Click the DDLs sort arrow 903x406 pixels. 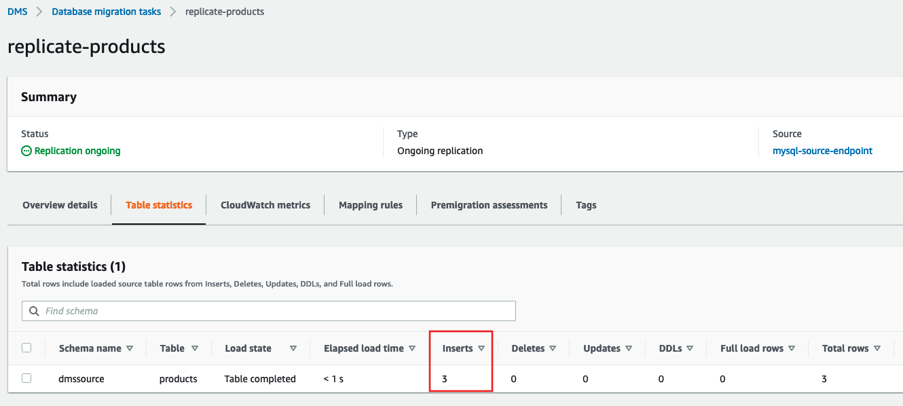click(690, 348)
